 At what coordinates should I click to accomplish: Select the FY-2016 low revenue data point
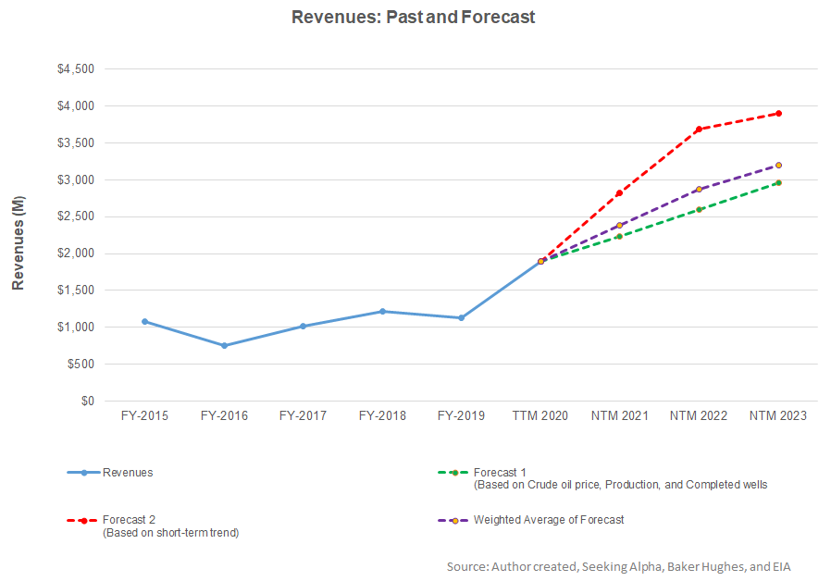click(x=222, y=345)
